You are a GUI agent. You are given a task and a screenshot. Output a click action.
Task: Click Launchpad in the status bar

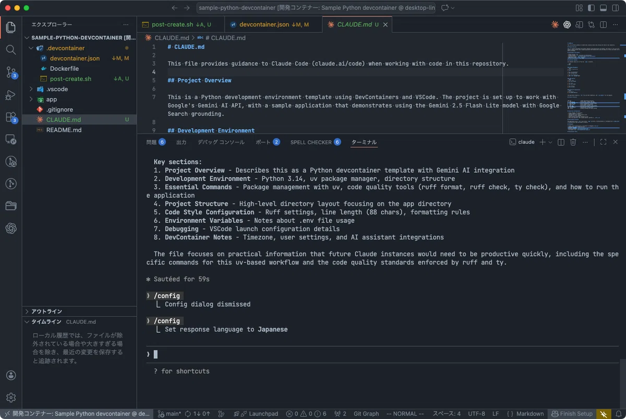(256, 414)
